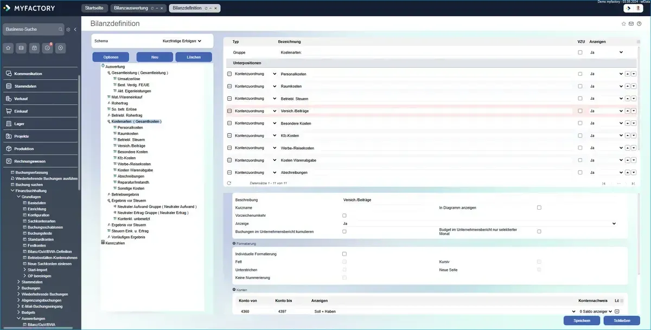The image size is (651, 330).
Task: Open the help question mark icon
Action: pyautogui.click(x=639, y=24)
